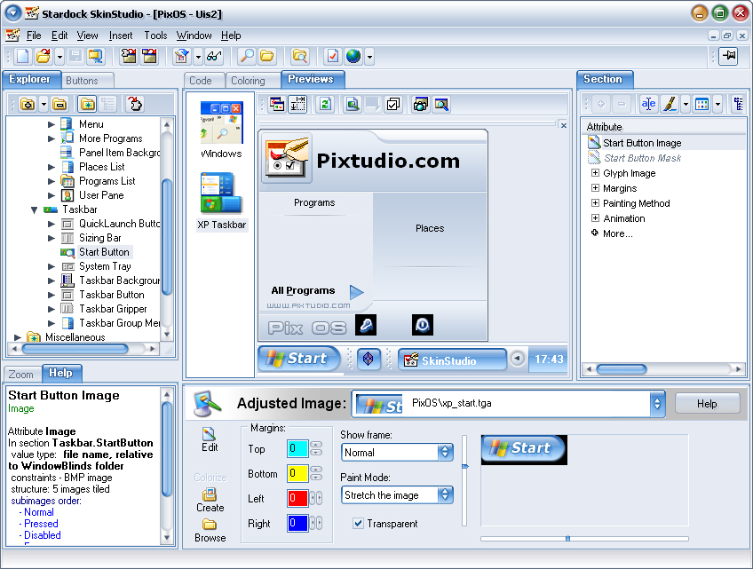Click the zoom preview icon in Previews toolbar
753x569 pixels.
[x=440, y=104]
